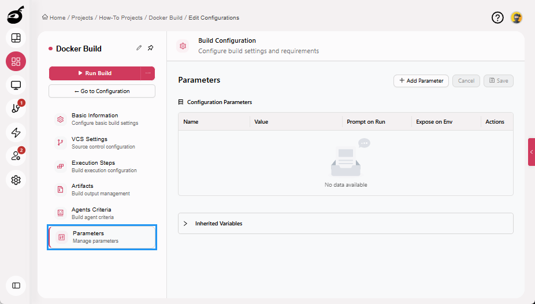
Task: Open VCS Settings section
Action: (102, 143)
